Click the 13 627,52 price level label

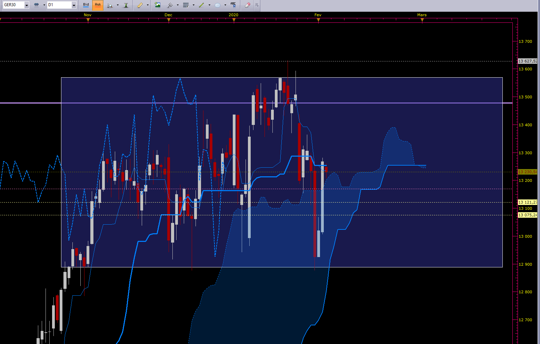pos(528,61)
